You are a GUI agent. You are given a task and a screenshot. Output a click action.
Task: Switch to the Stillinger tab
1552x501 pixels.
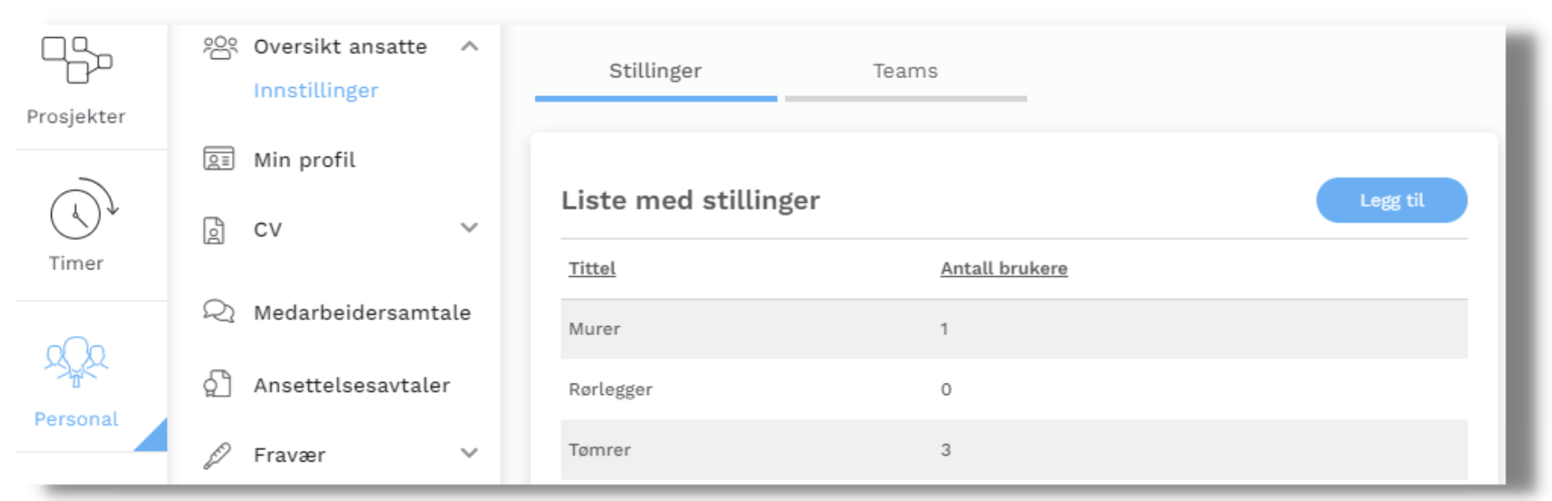click(656, 71)
